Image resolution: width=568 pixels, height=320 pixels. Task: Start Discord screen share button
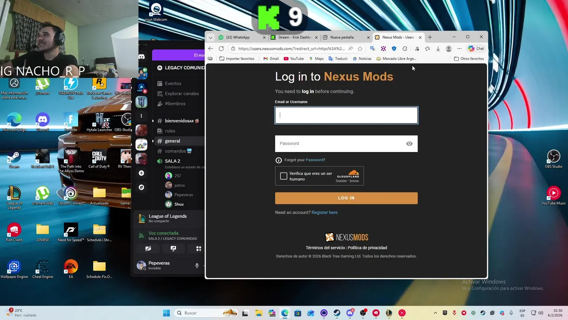coord(174,248)
